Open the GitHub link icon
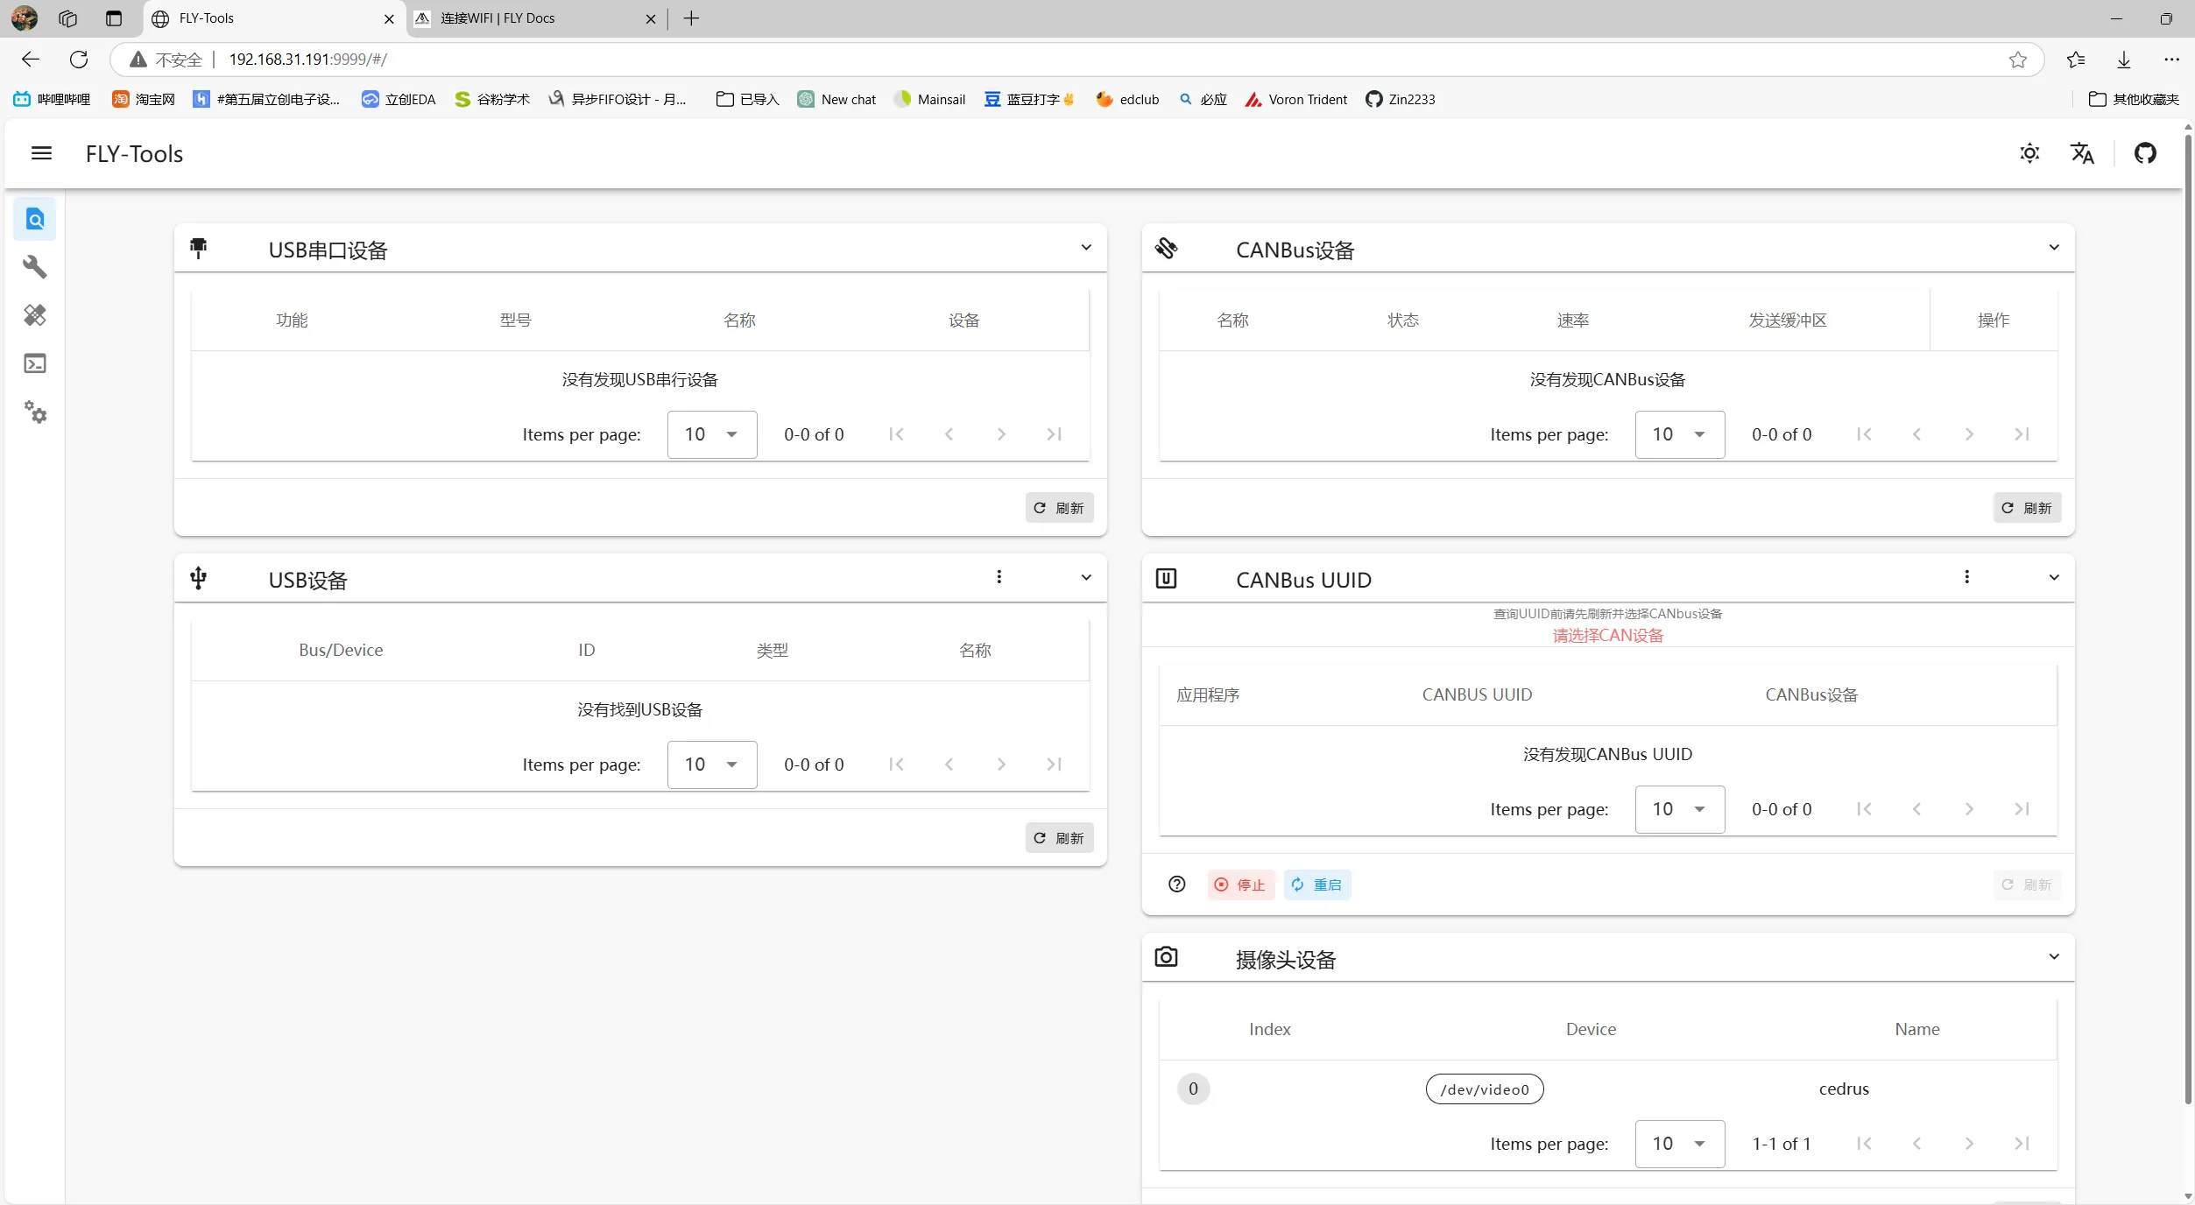 [x=2145, y=153]
